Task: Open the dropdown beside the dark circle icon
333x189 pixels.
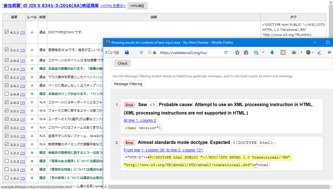Action: click(312, 52)
